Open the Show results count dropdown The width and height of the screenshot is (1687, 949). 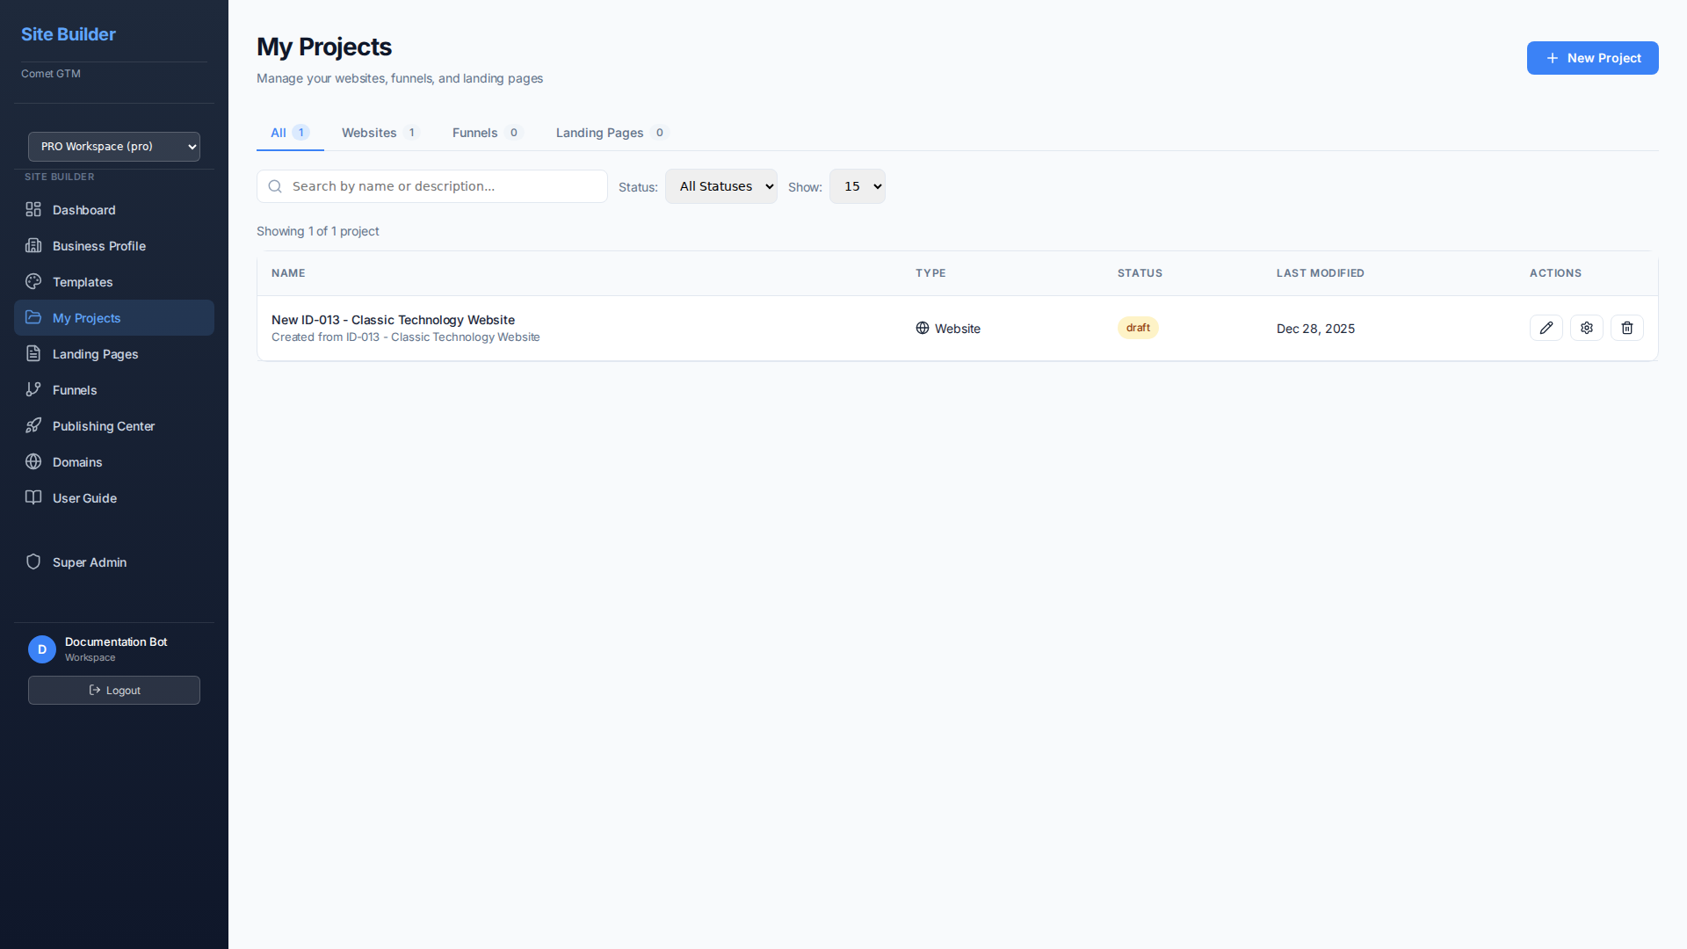(x=857, y=186)
